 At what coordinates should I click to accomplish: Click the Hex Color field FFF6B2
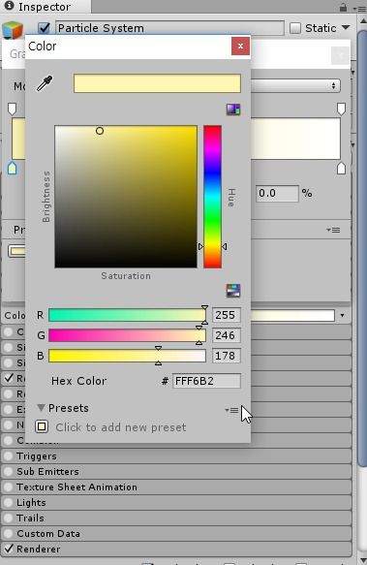coord(206,381)
